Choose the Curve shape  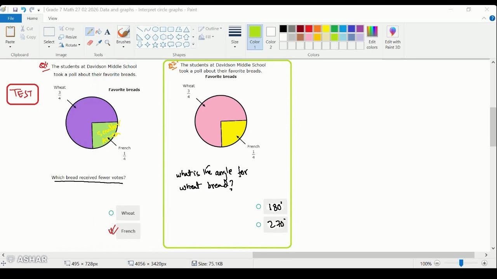(x=148, y=29)
